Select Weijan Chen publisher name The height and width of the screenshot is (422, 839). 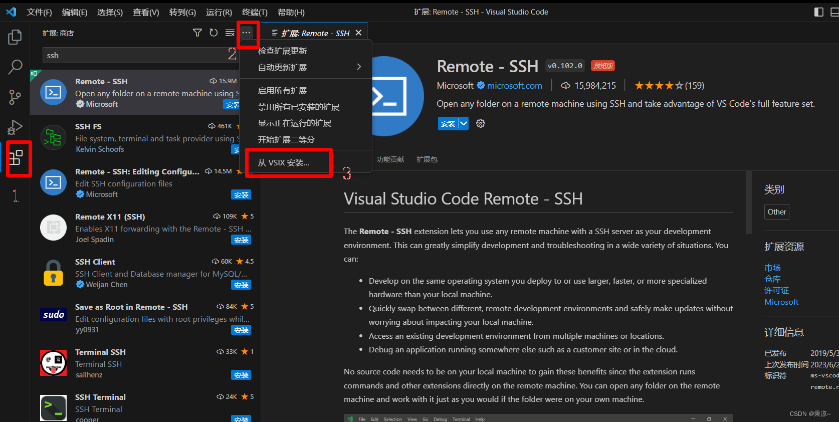(x=107, y=285)
